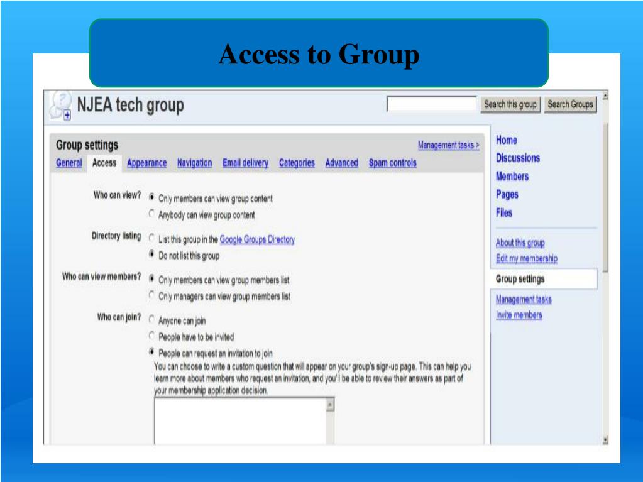643x482 pixels.
Task: Open 'Management tasks' in the sidebar
Action: pyautogui.click(x=524, y=300)
